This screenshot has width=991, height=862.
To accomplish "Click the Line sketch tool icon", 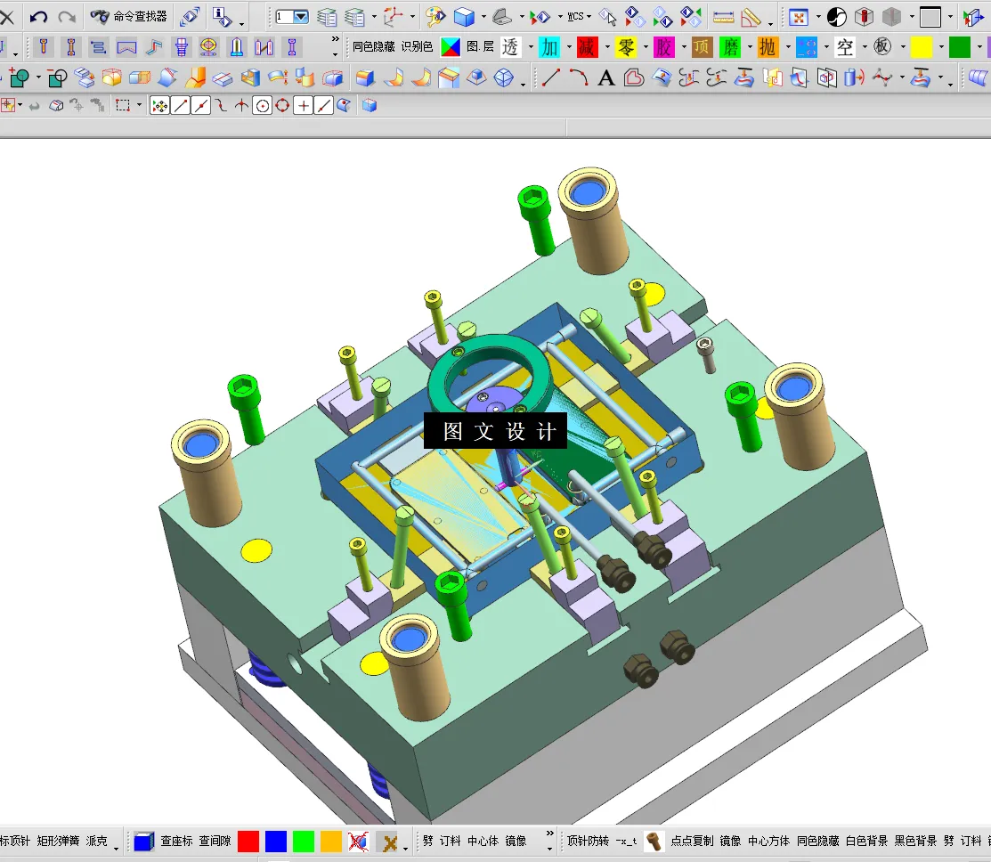I will coord(550,77).
